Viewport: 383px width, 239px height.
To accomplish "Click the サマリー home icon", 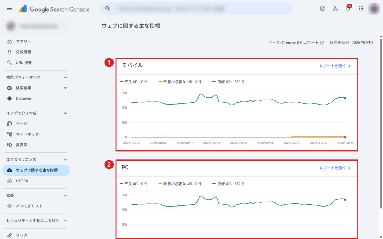I will click(9, 41).
